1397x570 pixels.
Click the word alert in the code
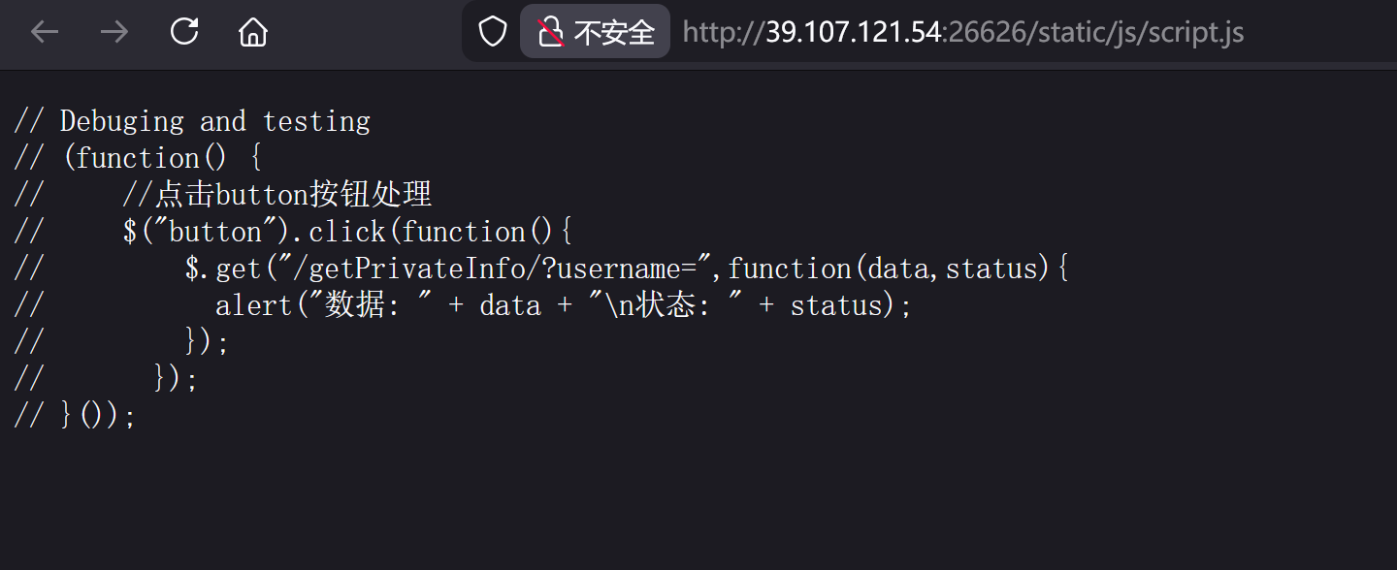click(x=254, y=305)
